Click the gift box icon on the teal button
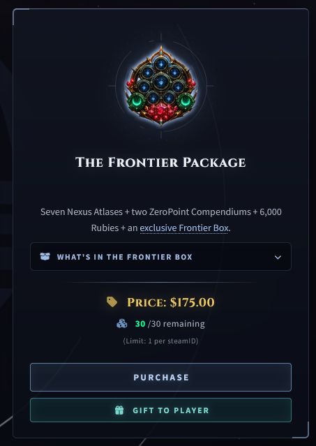316x446 pixels. (x=119, y=410)
